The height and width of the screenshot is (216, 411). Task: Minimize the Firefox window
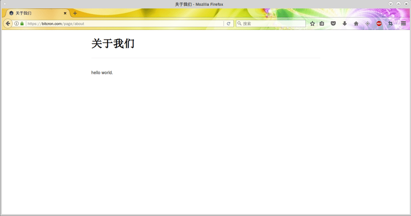[x=391, y=4]
